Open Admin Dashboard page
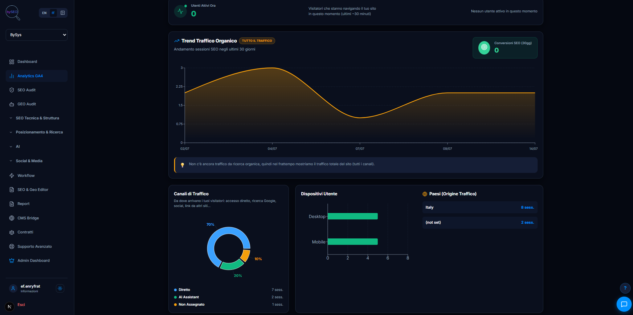 coord(36,260)
